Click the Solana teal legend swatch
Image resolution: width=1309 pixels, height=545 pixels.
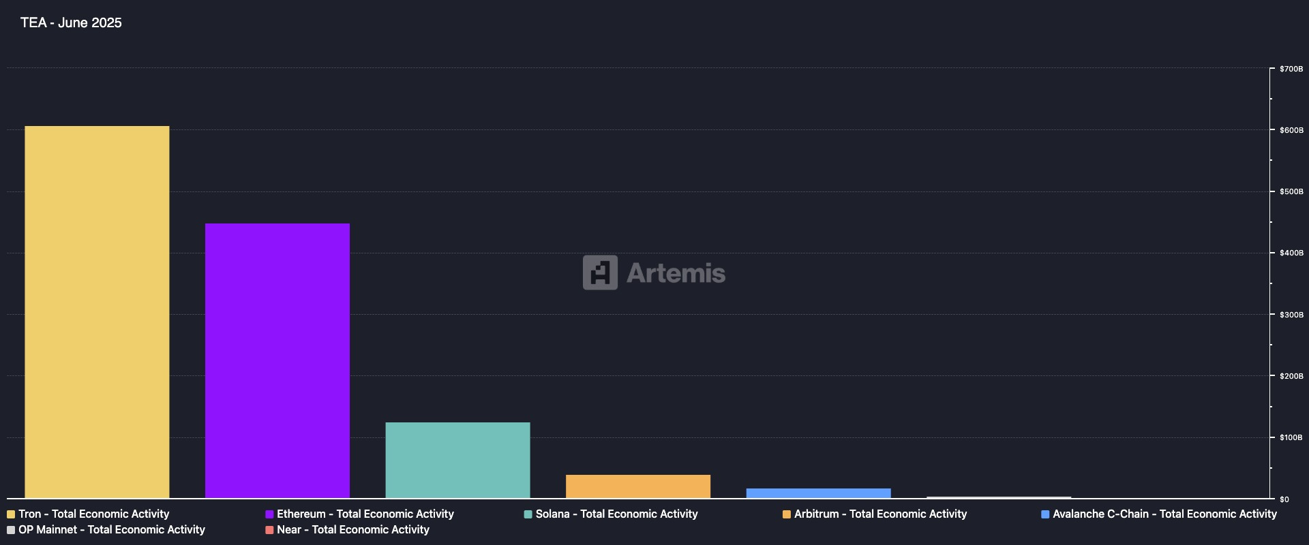[528, 514]
